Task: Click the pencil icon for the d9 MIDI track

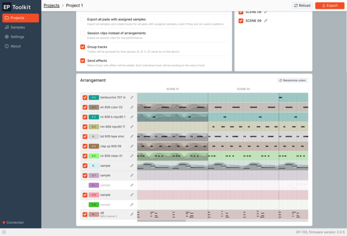Action: [x=132, y=214]
